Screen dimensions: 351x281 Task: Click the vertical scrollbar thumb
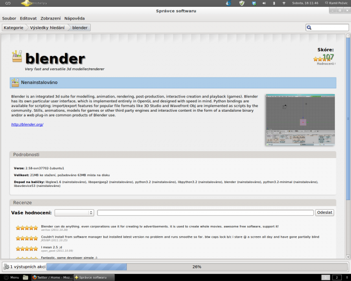348,119
